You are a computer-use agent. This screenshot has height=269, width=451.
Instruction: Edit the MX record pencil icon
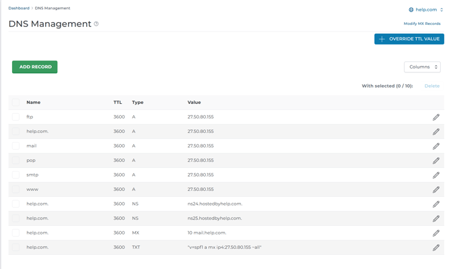coord(436,233)
